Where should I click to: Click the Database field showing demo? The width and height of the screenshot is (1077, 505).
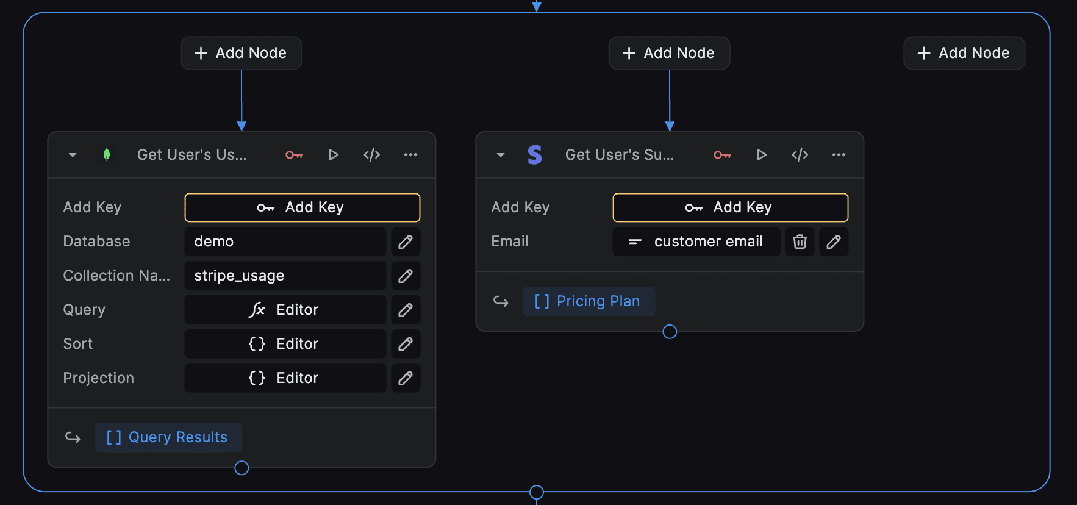[285, 242]
